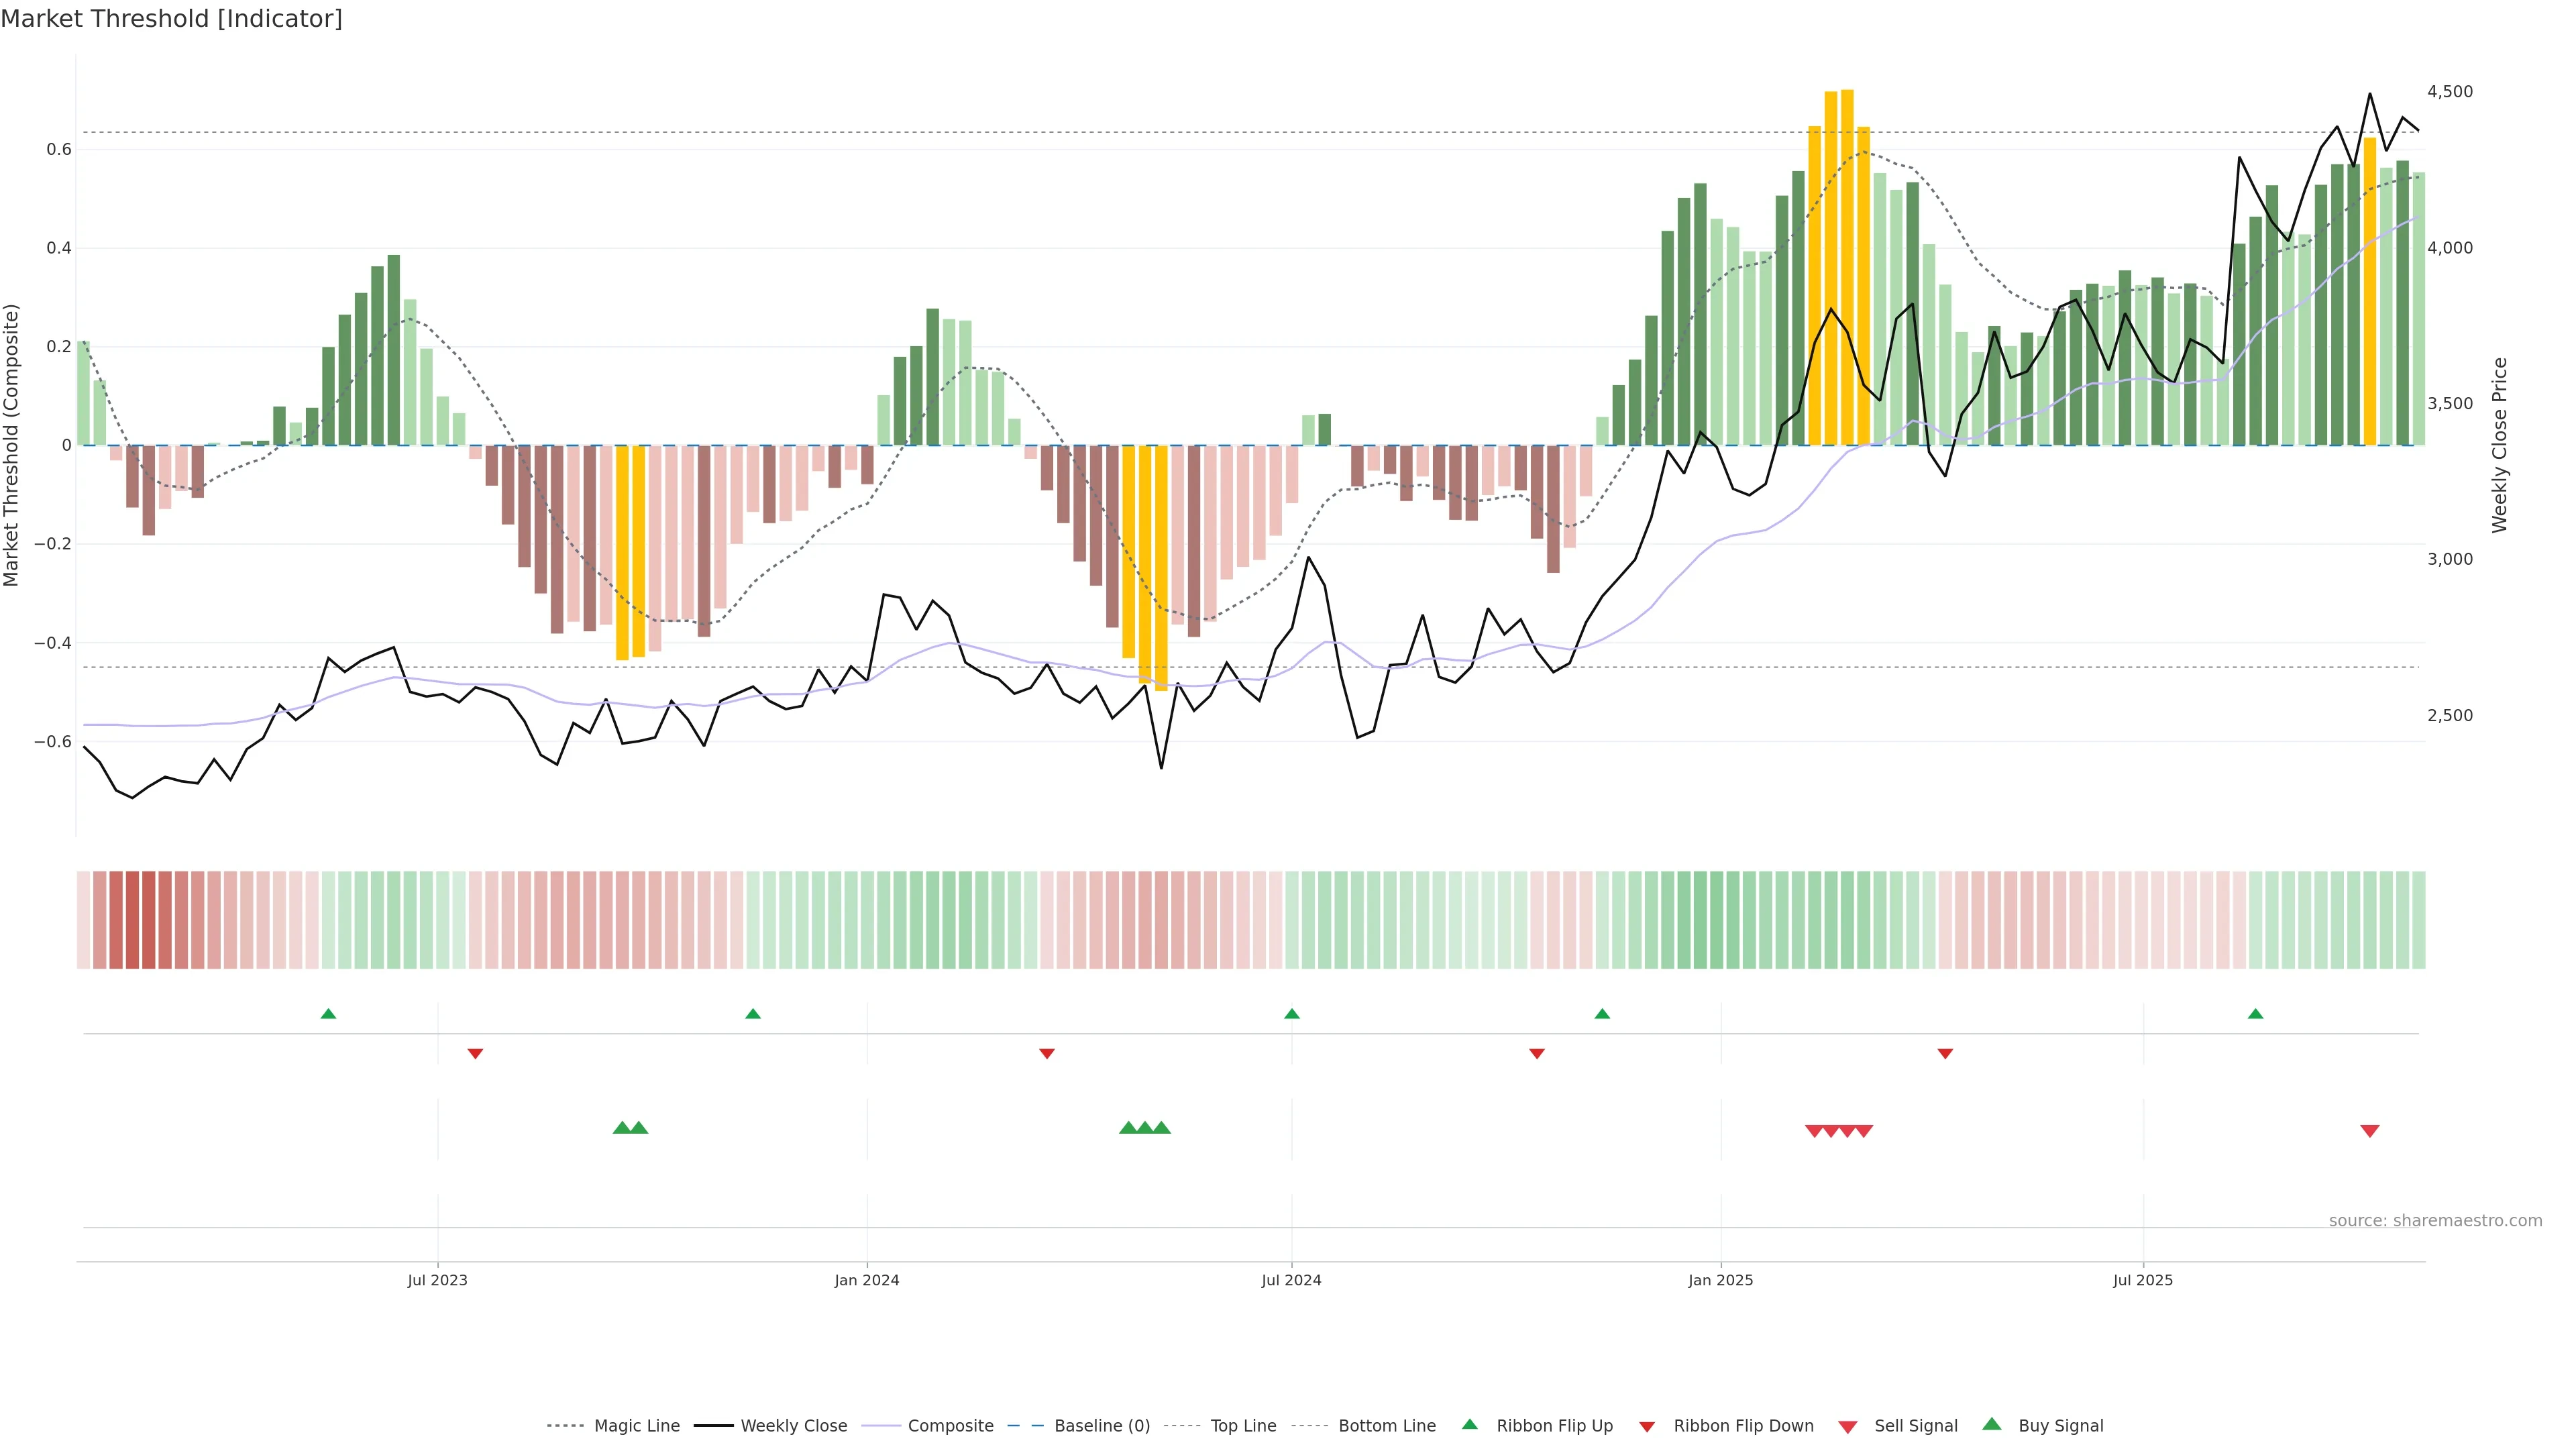This screenshot has height=1449, width=2576.
Task: Toggle the Composite legend entry
Action: coord(950,1426)
